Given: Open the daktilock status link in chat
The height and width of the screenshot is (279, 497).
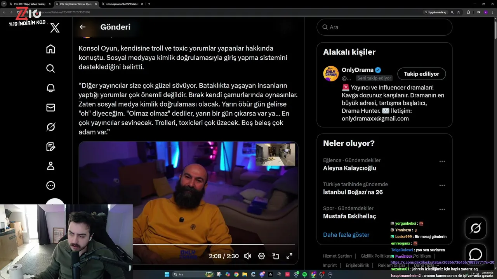Looking at the screenshot, I should coord(442,262).
